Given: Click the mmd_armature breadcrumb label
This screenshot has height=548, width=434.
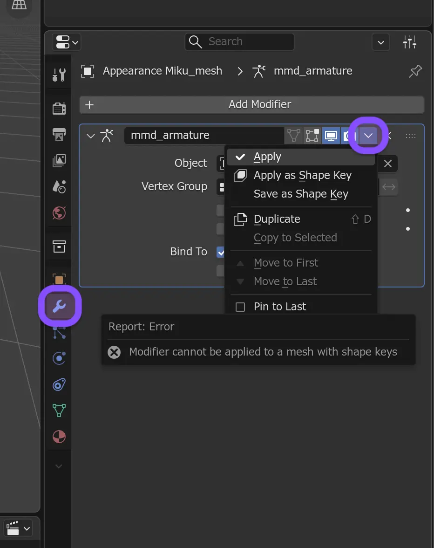Looking at the screenshot, I should [x=313, y=71].
